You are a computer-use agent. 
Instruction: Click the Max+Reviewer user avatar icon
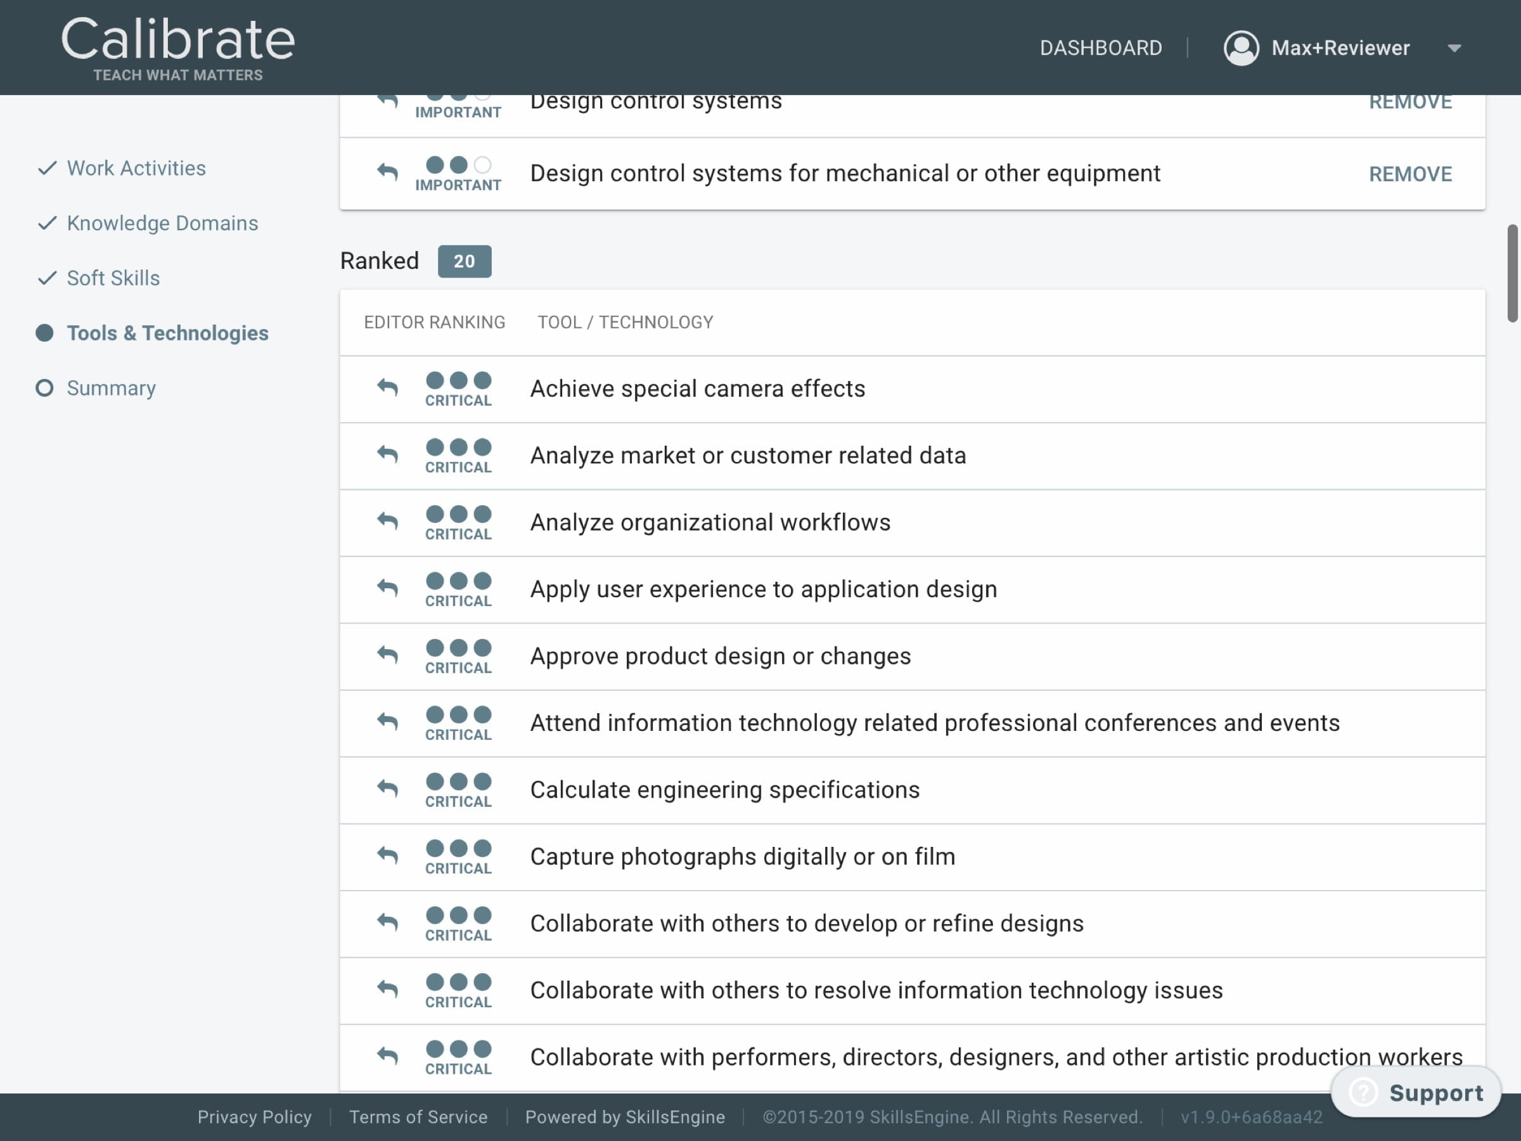(1241, 48)
